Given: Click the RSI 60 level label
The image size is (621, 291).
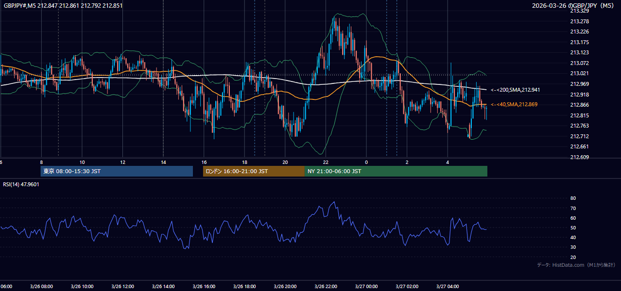Looking at the screenshot, I should point(573,218).
